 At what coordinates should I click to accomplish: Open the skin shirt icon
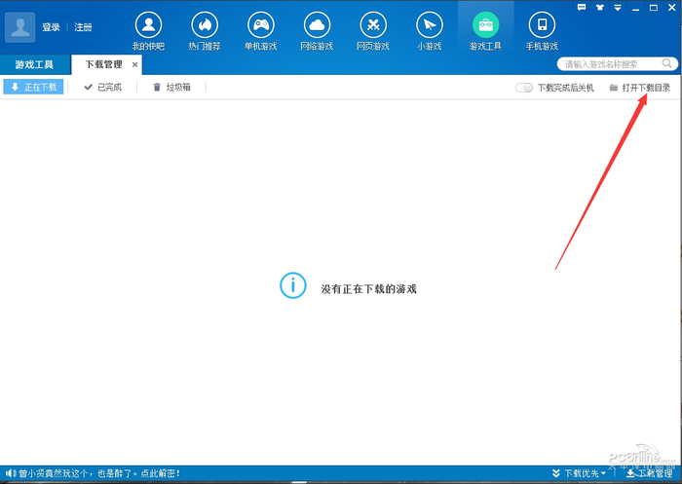pyautogui.click(x=600, y=7)
